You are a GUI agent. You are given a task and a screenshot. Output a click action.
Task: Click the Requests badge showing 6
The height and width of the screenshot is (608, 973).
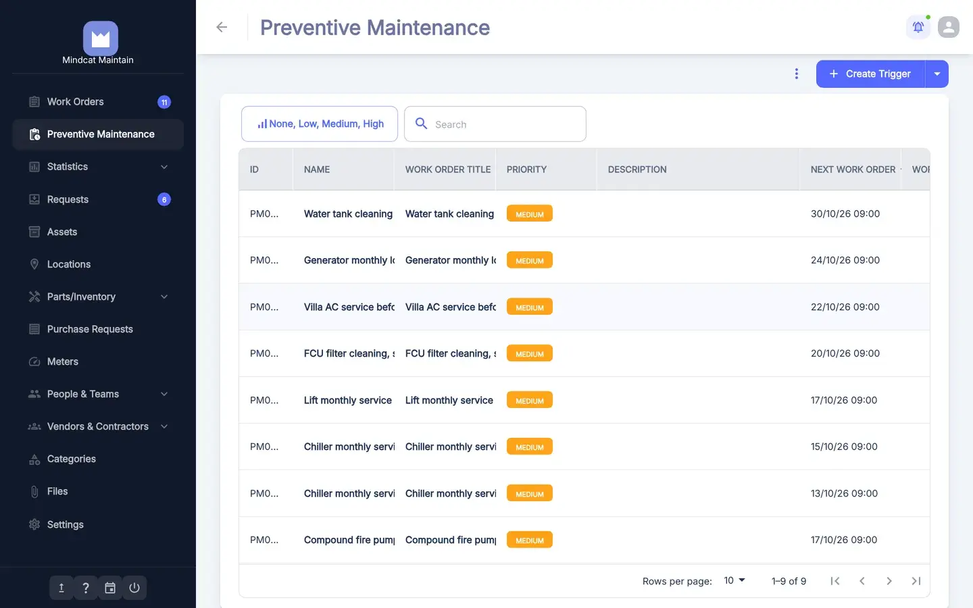(x=164, y=199)
